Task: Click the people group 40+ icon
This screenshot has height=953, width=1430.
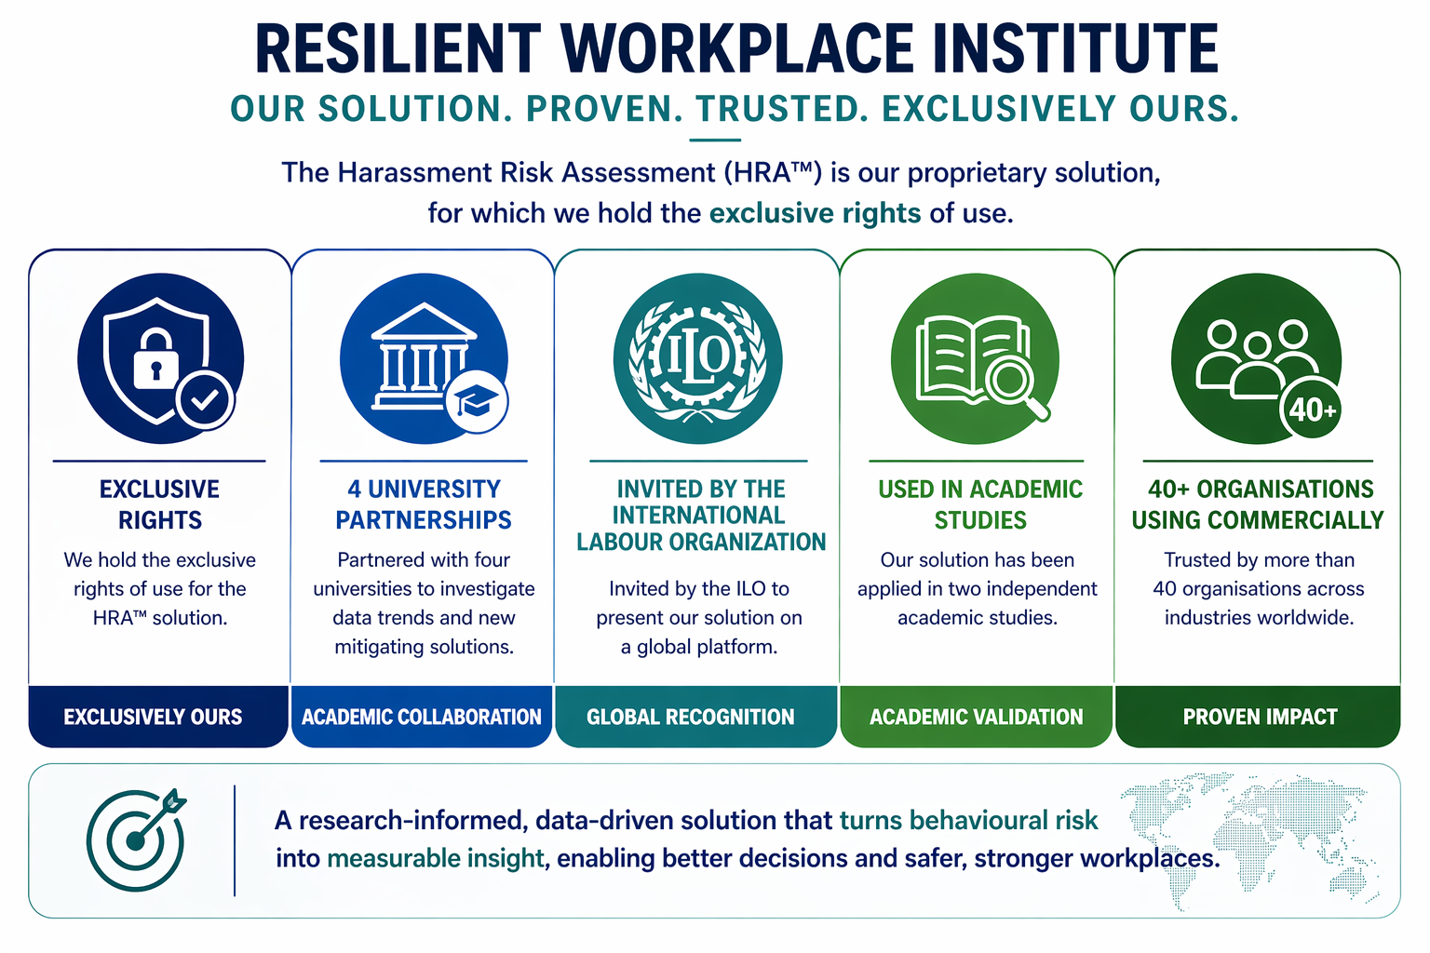Action: click(x=1257, y=358)
